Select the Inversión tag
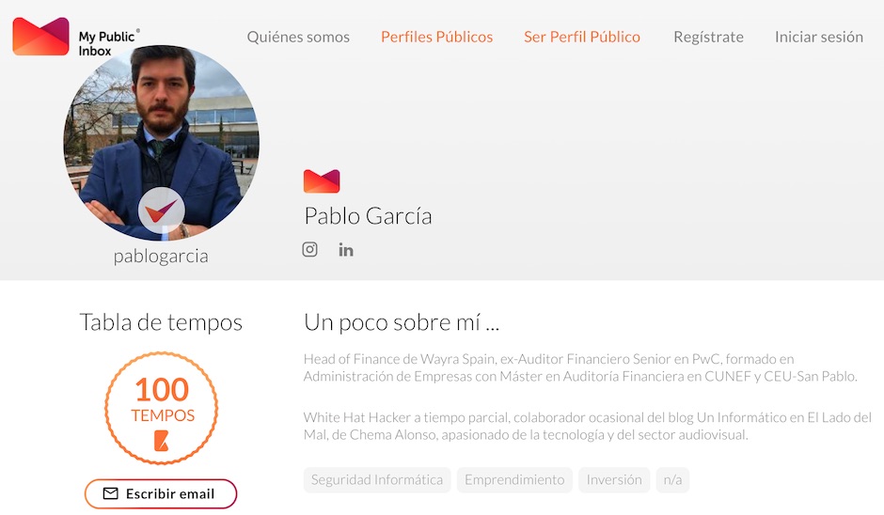Viewport: 884px width, 515px height. (614, 480)
